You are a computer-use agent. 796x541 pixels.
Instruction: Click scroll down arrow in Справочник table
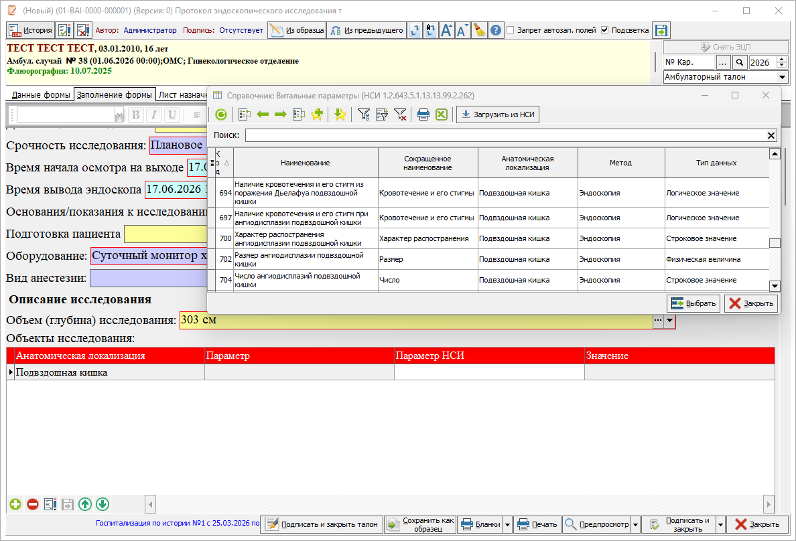pyautogui.click(x=775, y=286)
